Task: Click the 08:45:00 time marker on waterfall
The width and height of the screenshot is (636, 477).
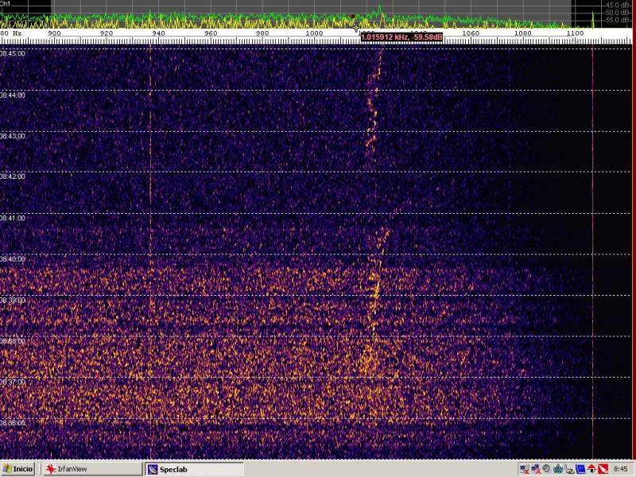Action: tap(13, 53)
